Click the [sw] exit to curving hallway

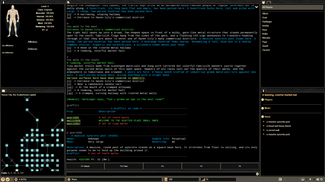(70, 93)
